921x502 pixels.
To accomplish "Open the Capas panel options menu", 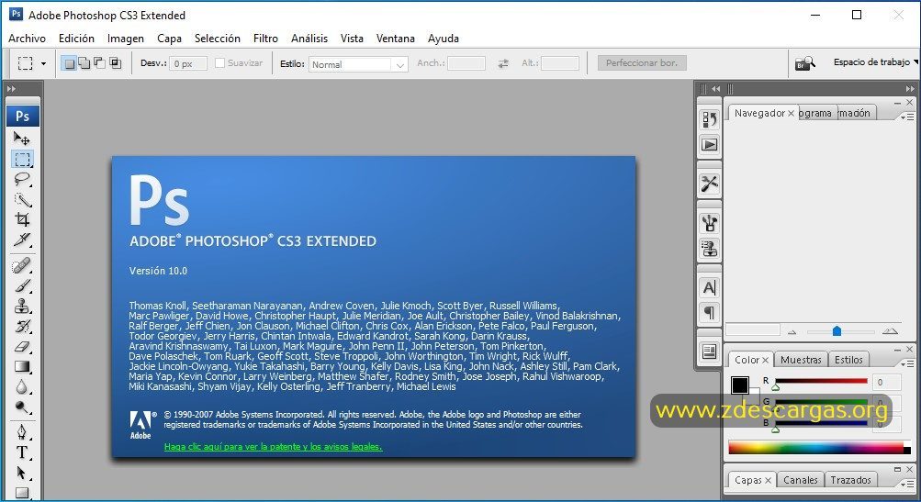I will (907, 484).
